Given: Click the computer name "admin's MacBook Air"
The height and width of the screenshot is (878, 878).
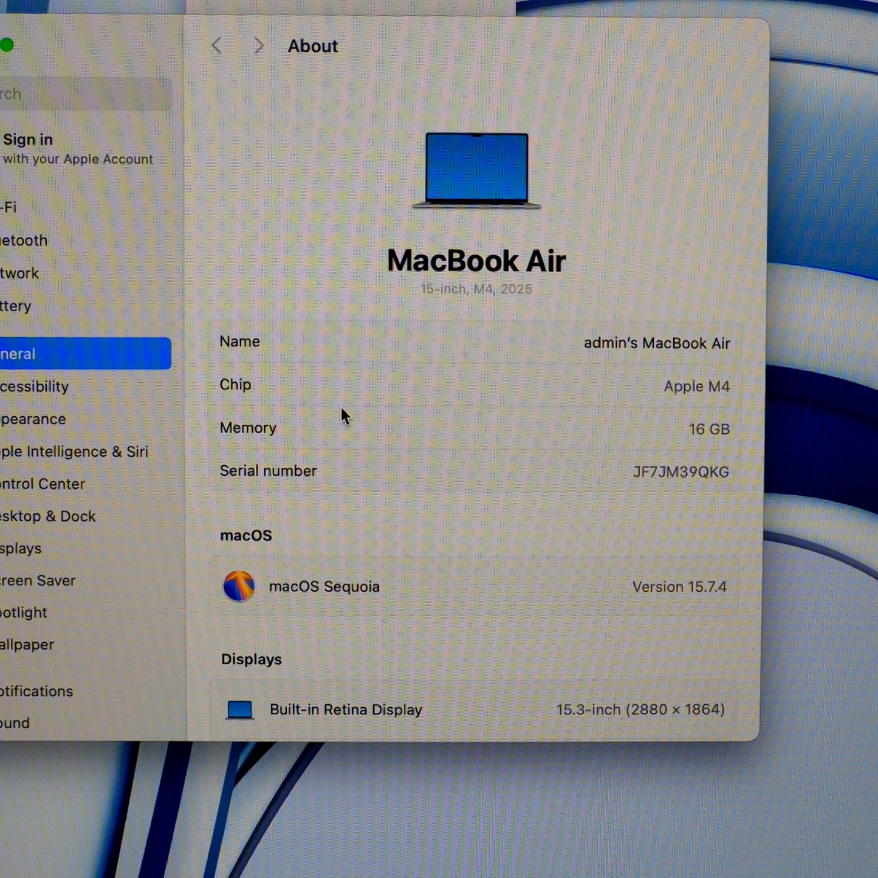Looking at the screenshot, I should [x=657, y=343].
